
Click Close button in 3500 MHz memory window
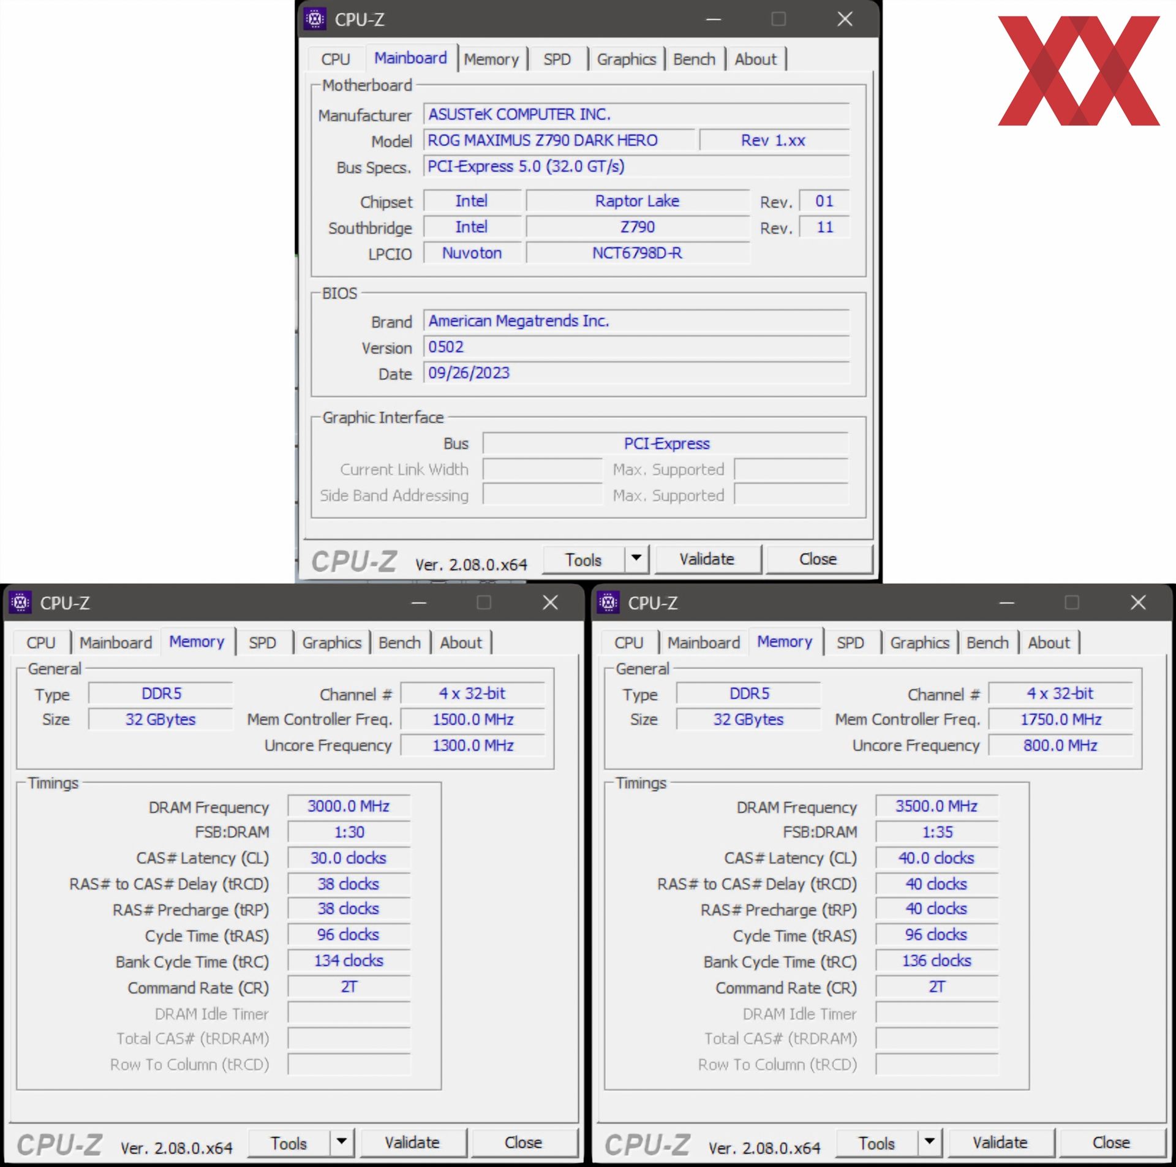point(1112,1143)
